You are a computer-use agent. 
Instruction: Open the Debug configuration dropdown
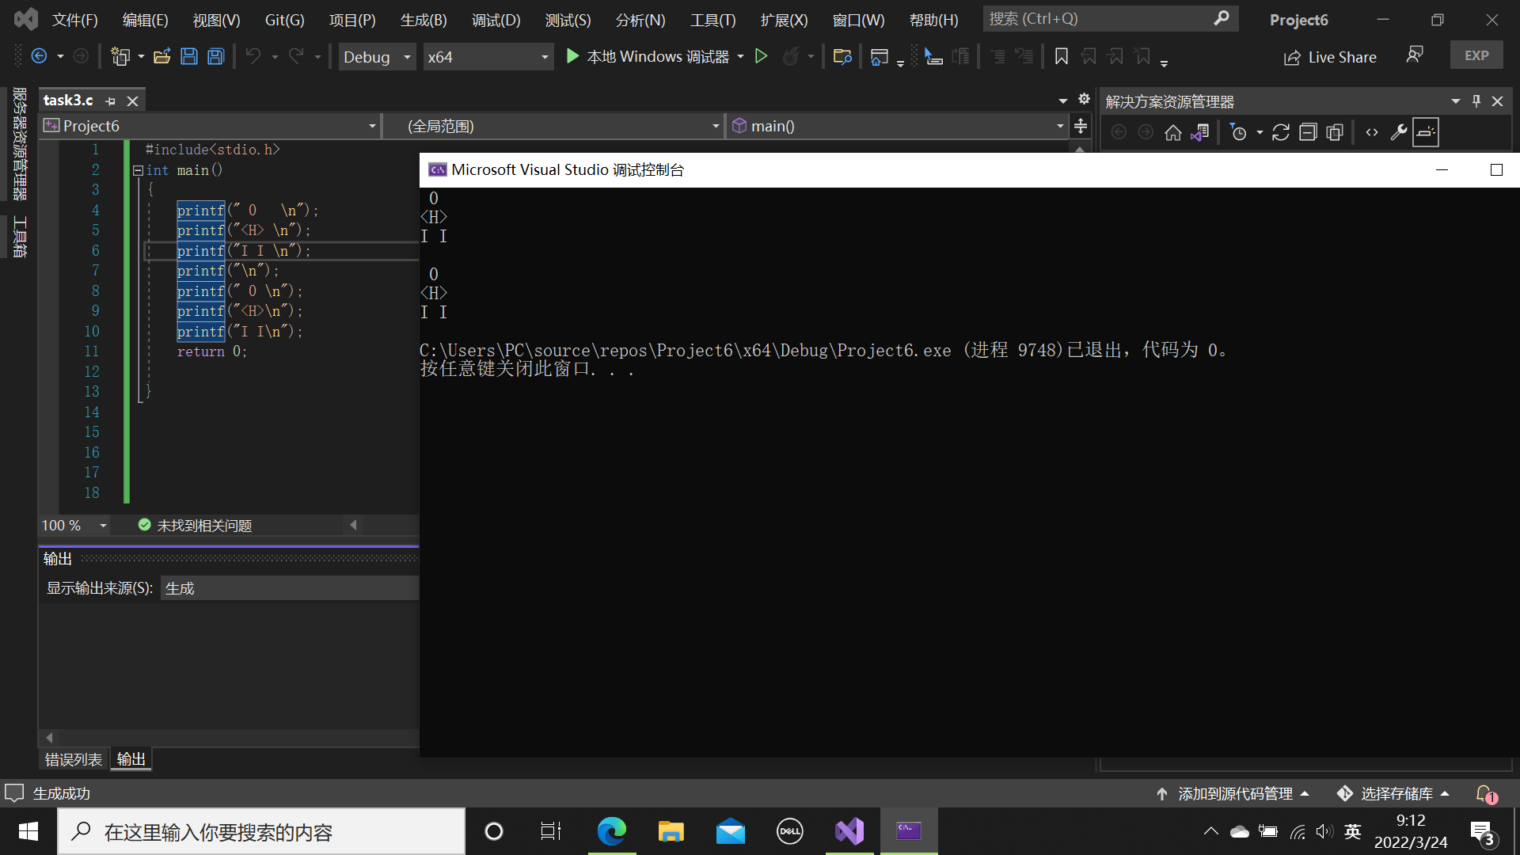tap(378, 57)
